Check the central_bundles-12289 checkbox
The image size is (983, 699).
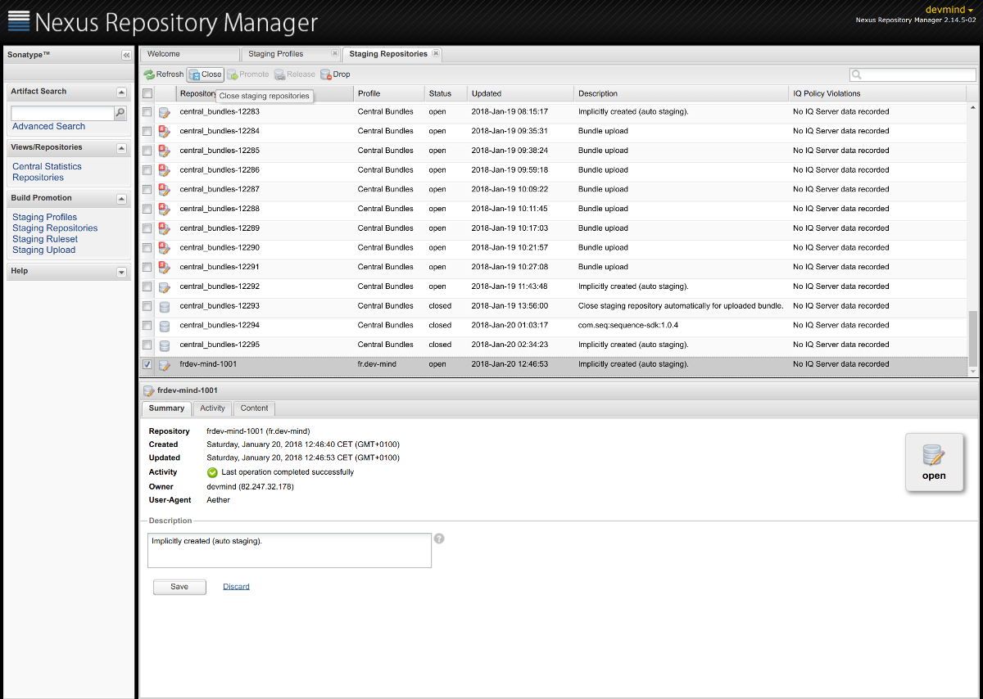tap(147, 228)
